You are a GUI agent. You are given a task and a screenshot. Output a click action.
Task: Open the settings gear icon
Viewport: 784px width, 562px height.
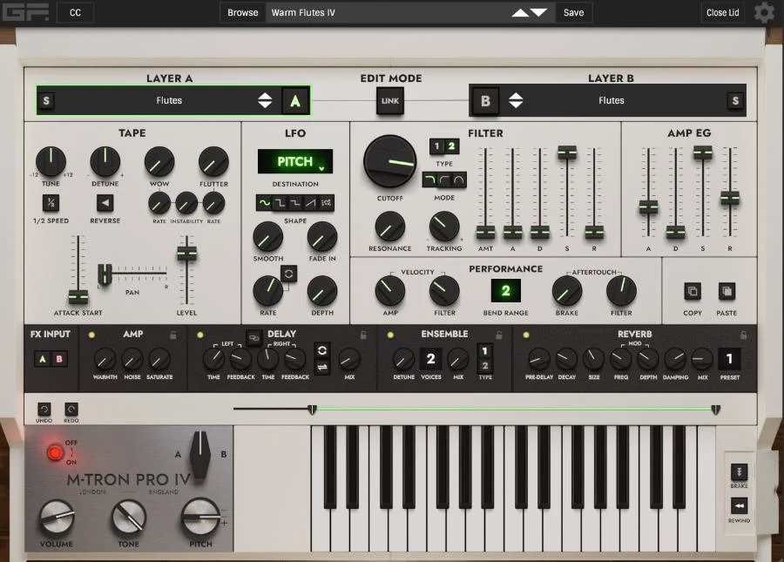coord(763,12)
